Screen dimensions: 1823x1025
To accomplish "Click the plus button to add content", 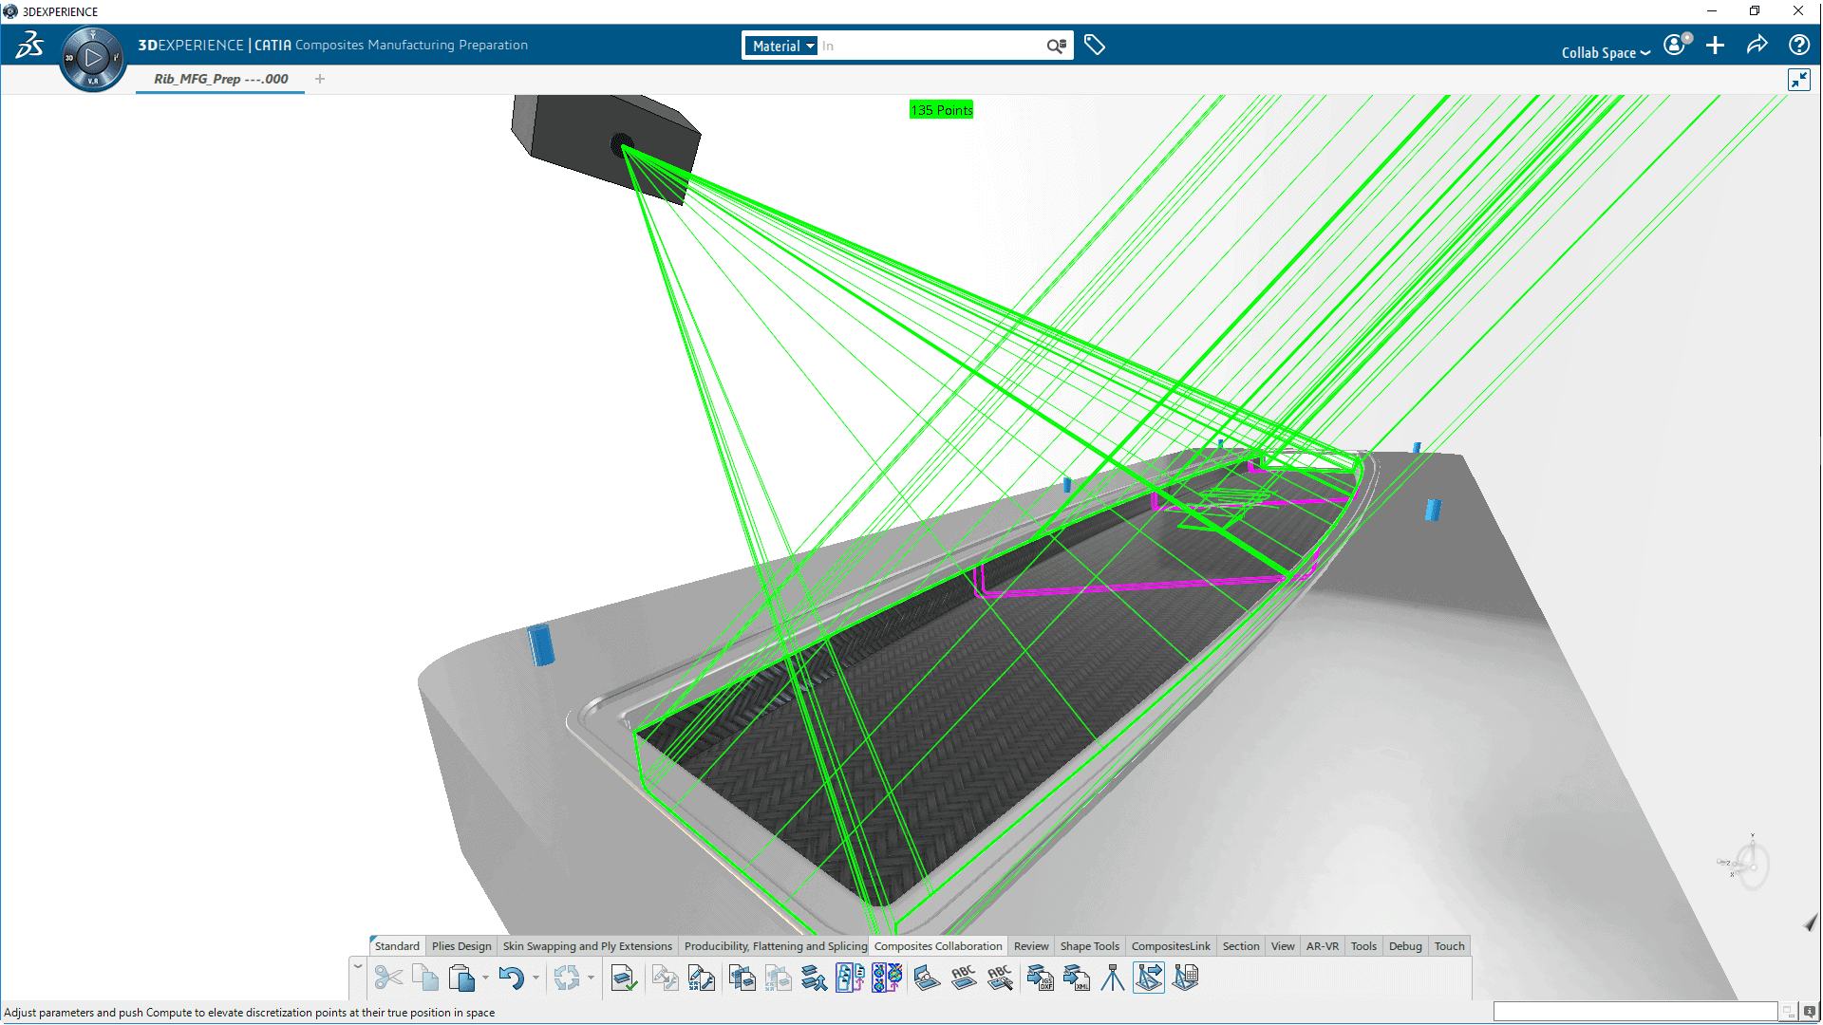I will (1715, 45).
